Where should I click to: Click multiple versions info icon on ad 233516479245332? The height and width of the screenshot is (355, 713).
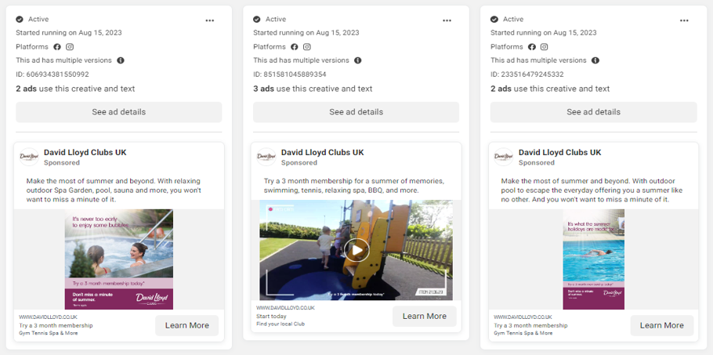click(x=595, y=60)
